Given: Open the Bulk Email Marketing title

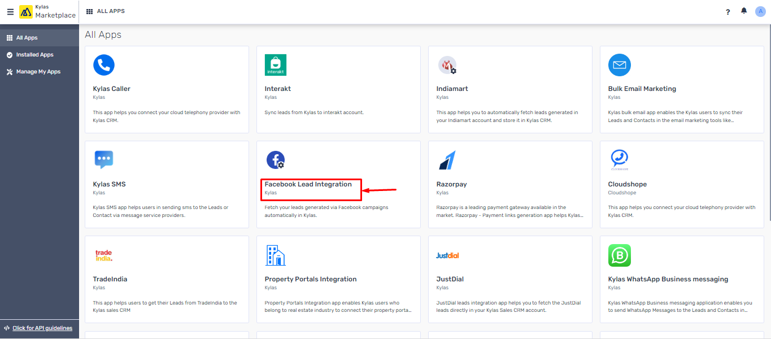Looking at the screenshot, I should click(x=642, y=89).
